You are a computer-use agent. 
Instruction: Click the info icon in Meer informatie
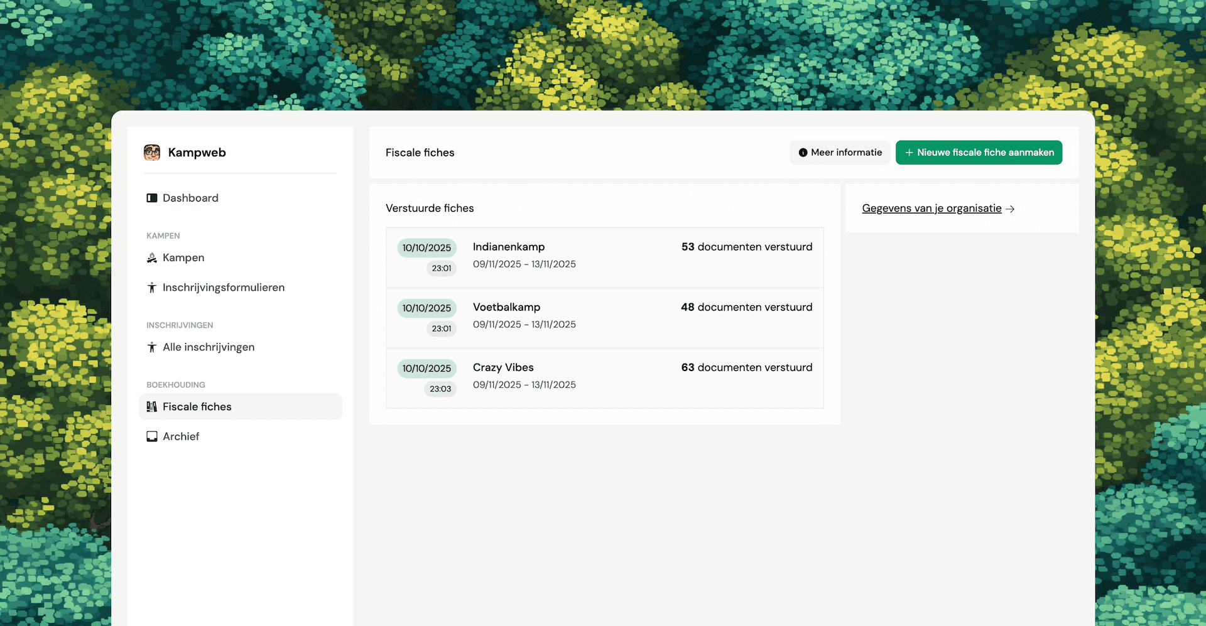point(803,153)
